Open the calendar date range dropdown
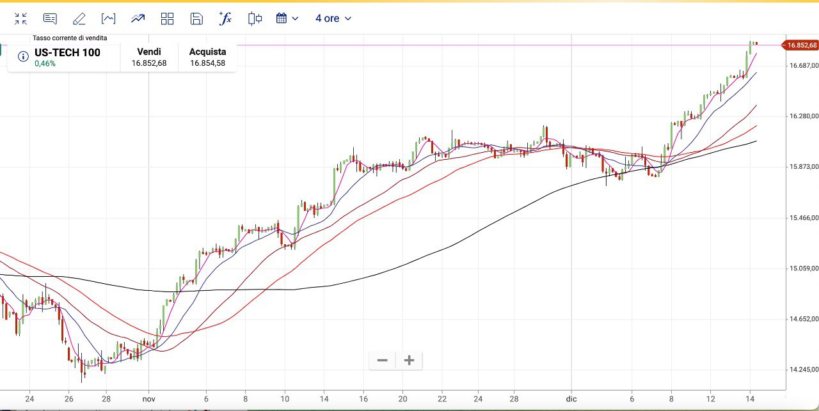 [287, 19]
